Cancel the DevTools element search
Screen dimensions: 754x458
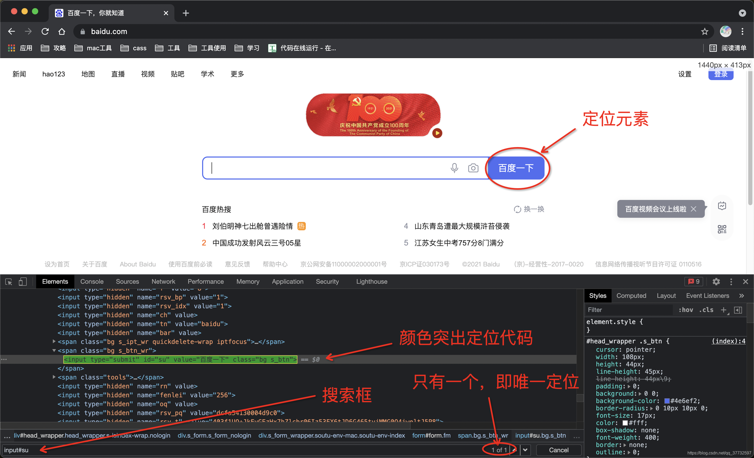coord(558,450)
